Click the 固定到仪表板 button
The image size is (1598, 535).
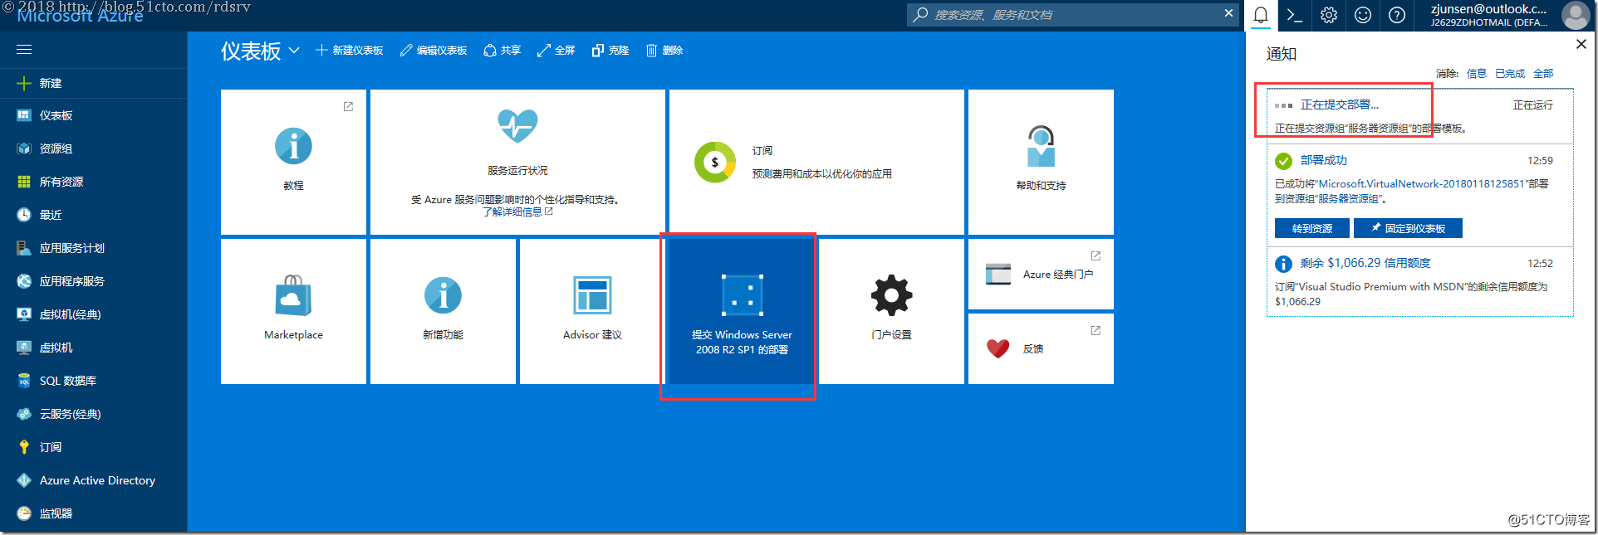[x=1408, y=228]
